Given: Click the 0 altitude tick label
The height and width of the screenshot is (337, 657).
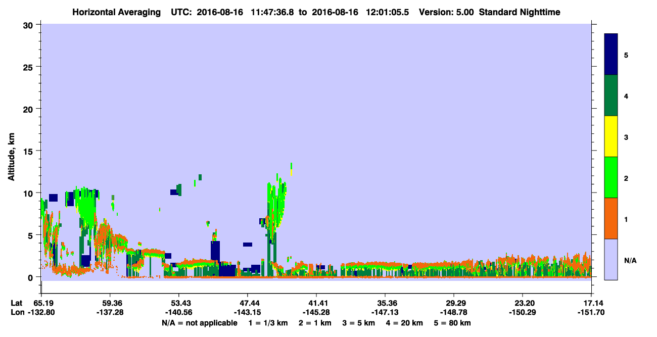Looking at the screenshot, I should pyautogui.click(x=32, y=277).
